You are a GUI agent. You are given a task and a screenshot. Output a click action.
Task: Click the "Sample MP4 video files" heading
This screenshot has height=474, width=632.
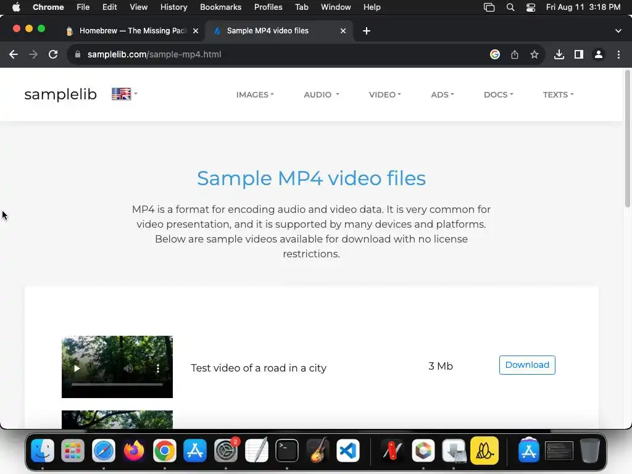coord(311,178)
